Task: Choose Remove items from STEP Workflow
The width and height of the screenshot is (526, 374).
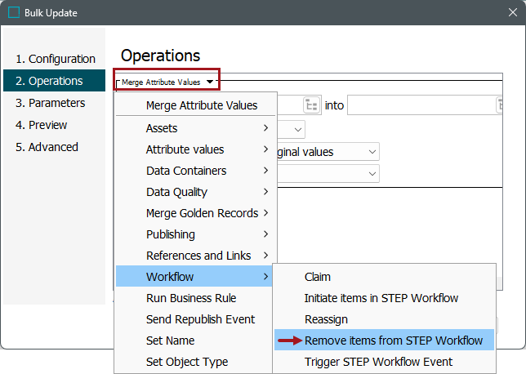Action: point(393,341)
